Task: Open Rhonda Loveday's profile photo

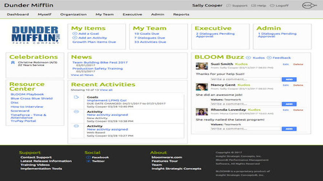Action: pyautogui.click(x=202, y=112)
